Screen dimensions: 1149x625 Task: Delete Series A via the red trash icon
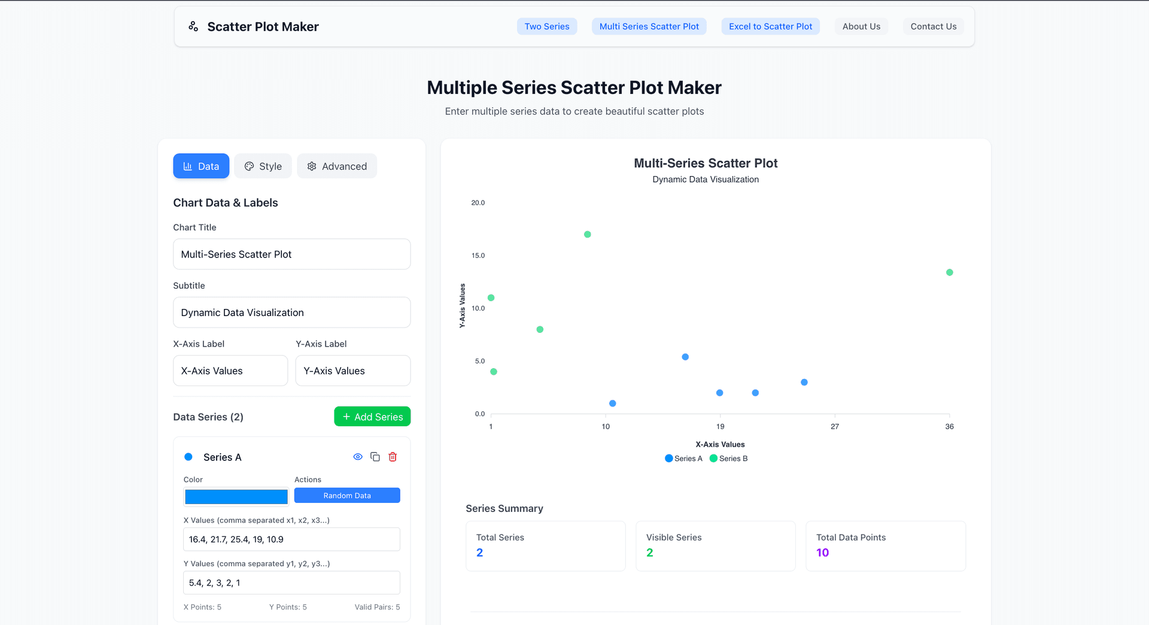point(393,456)
